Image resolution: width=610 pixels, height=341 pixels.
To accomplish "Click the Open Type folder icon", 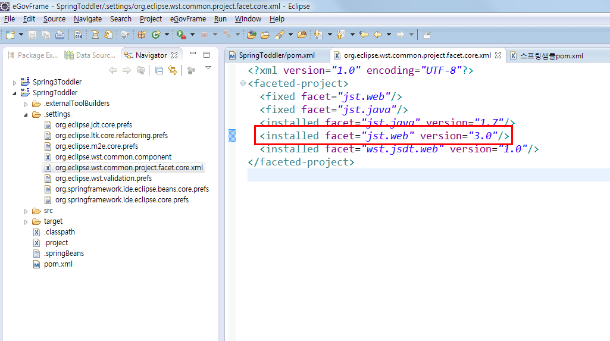I will click(252, 35).
